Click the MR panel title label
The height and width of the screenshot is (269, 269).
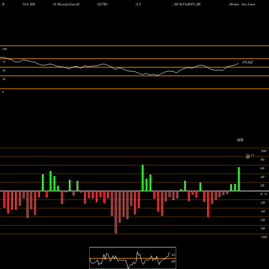click(240, 140)
